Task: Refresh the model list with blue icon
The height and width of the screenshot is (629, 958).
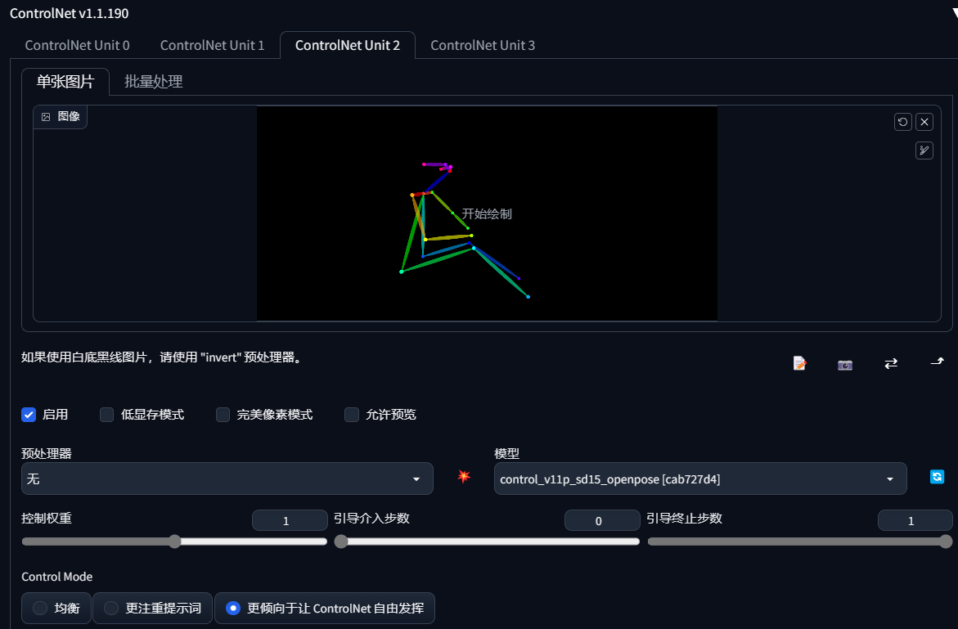Action: (938, 476)
